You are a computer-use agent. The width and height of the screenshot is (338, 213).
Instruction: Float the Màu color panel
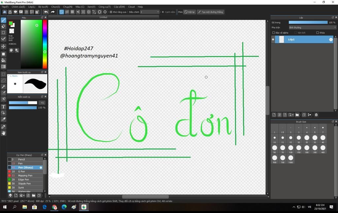42,17
